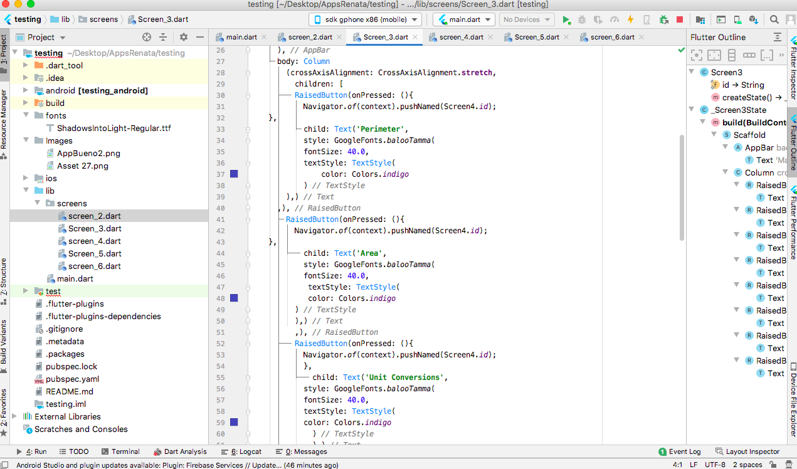Collapse the Scaffold node in Flutter Outline
Image resolution: width=797 pixels, height=469 pixels.
pyautogui.click(x=714, y=135)
